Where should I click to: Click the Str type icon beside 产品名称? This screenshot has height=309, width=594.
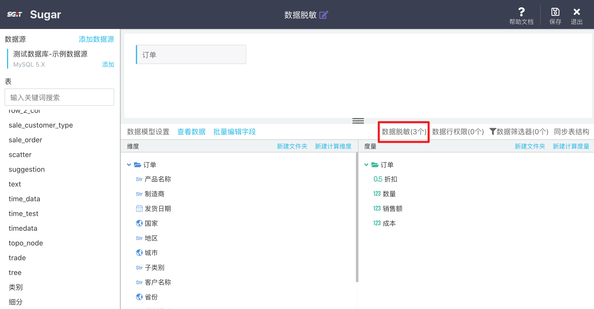(139, 179)
